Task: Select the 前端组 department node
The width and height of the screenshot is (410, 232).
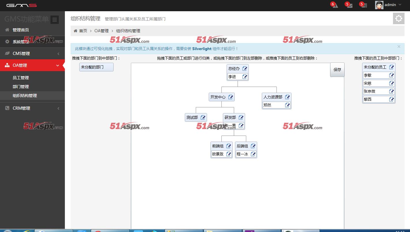Action: click(x=218, y=146)
